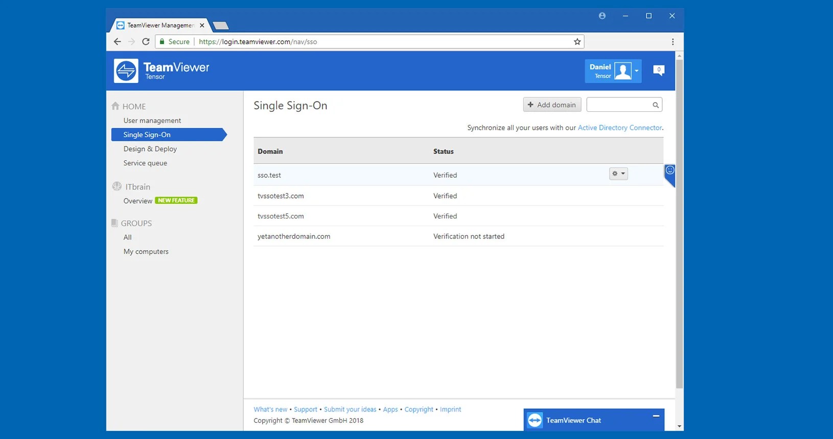
Task: Open ITbrain Overview in the sidebar
Action: [137, 201]
